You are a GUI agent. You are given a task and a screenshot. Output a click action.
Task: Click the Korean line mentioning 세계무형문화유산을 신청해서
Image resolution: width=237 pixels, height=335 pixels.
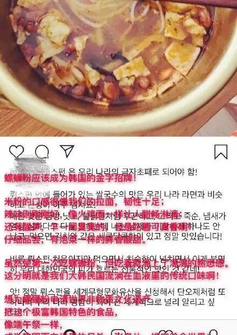click(117, 291)
